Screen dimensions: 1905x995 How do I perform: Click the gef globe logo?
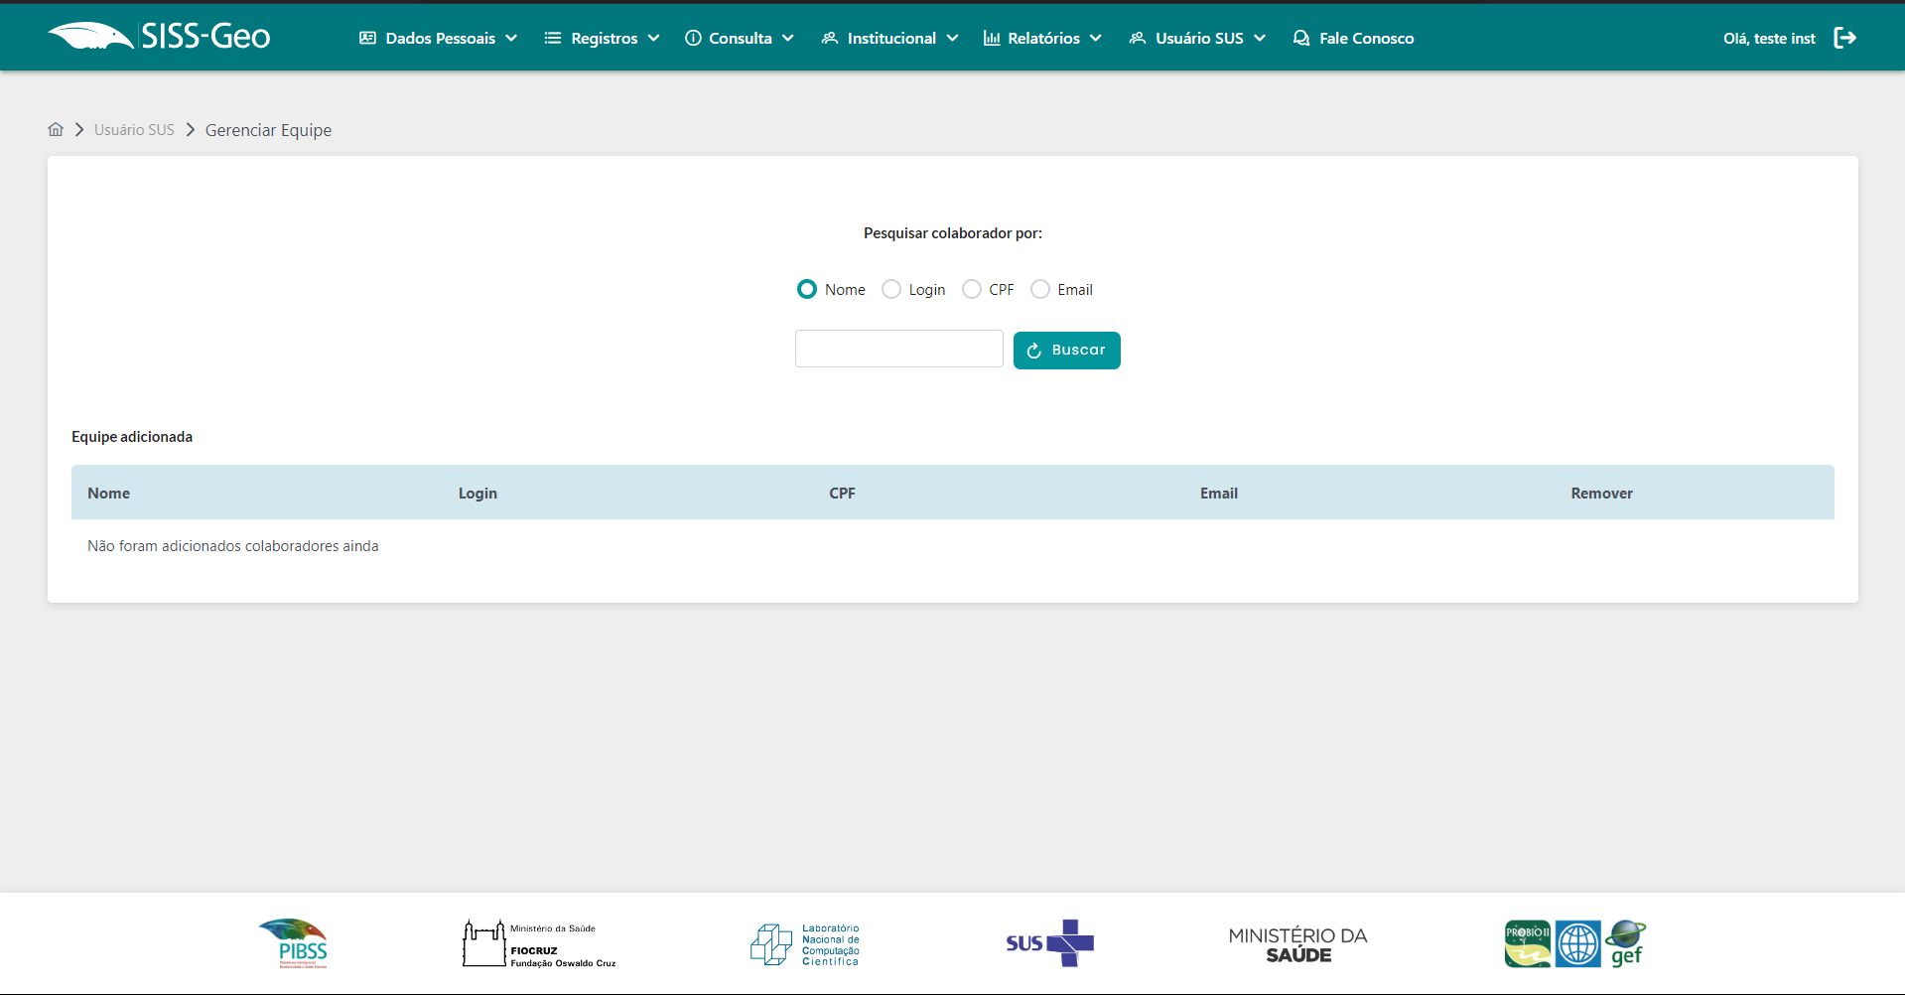1626,942
